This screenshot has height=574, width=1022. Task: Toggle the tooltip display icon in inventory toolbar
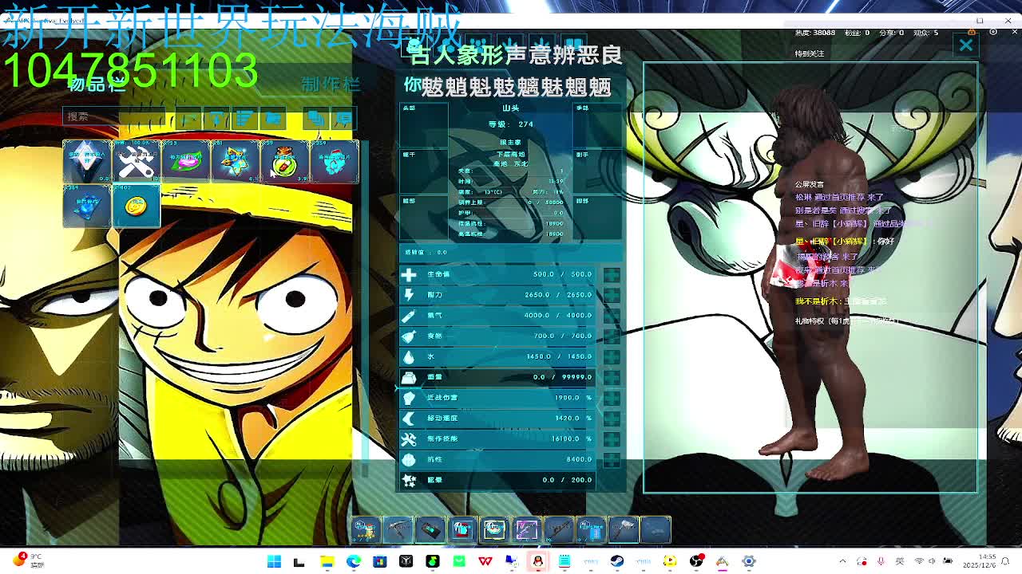tap(343, 119)
